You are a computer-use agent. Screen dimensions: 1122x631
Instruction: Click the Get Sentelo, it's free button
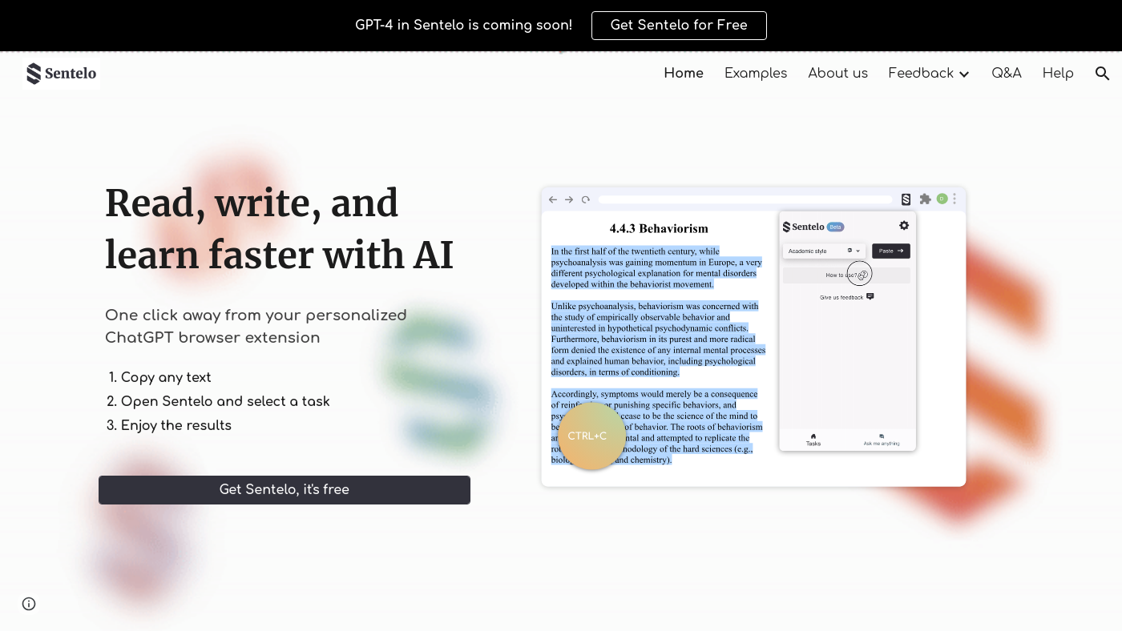tap(285, 490)
